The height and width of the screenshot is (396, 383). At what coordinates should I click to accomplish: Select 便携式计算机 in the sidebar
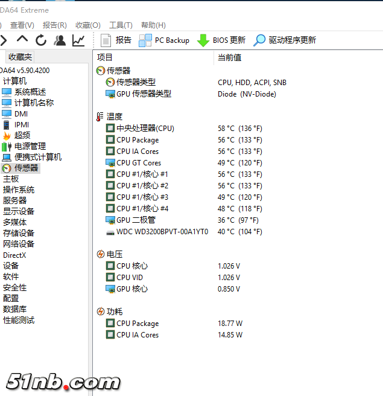[32, 157]
